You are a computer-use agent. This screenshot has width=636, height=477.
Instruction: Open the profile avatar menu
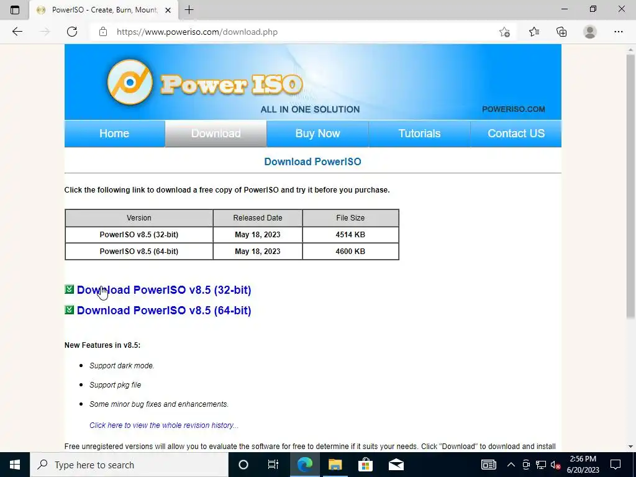[x=590, y=32]
